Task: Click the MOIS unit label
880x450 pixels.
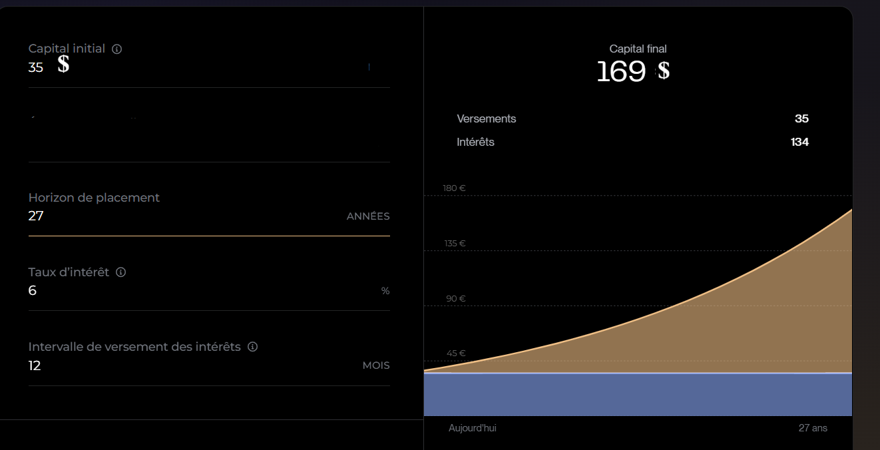Action: [376, 365]
